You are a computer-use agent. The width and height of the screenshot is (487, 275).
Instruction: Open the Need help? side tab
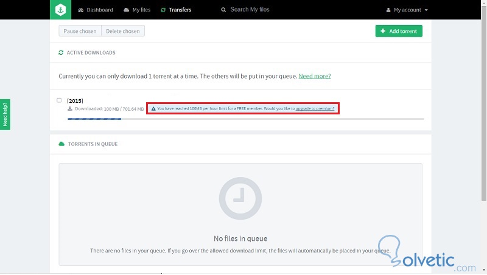[x=5, y=114]
